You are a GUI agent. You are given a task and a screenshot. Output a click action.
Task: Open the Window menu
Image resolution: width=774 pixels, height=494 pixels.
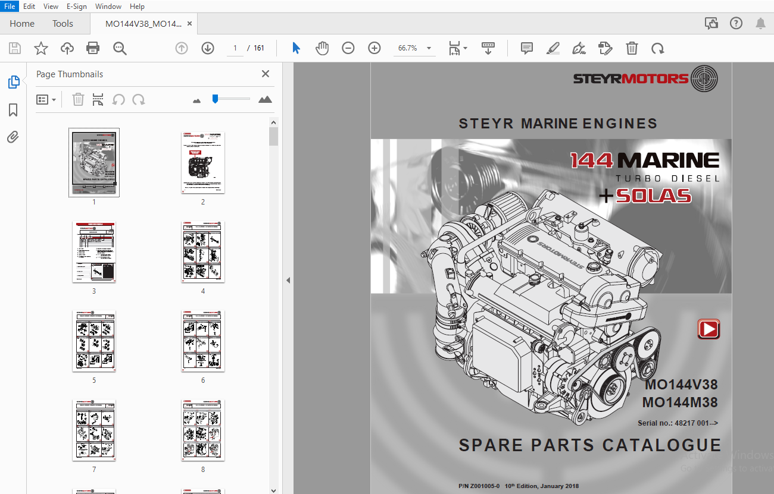(x=108, y=7)
